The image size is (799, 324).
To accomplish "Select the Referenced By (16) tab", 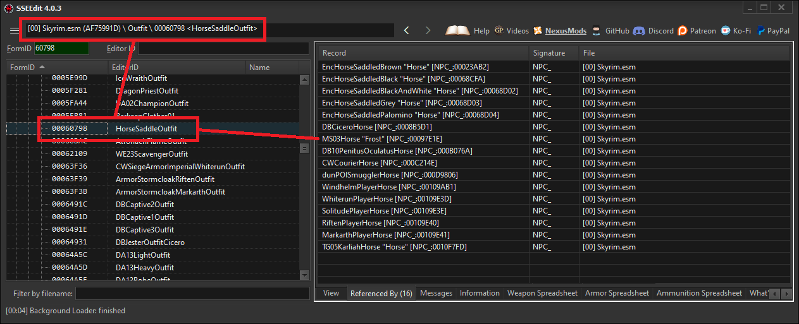I will 381,293.
